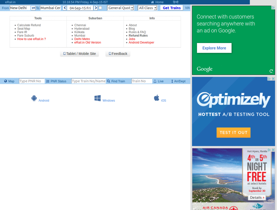
Task: Open the date picker field 04-Sep-15
Action: point(80,8)
